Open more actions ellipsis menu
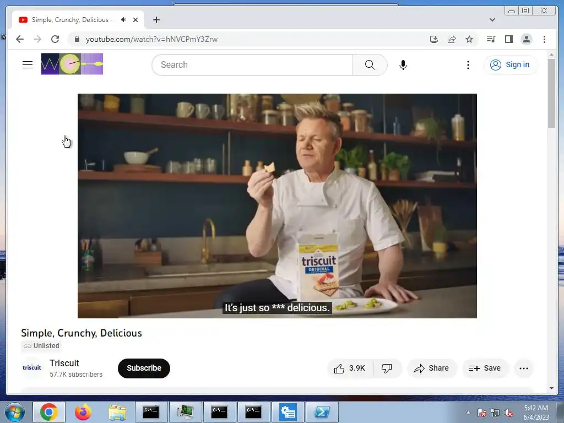This screenshot has width=564, height=423. [524, 368]
